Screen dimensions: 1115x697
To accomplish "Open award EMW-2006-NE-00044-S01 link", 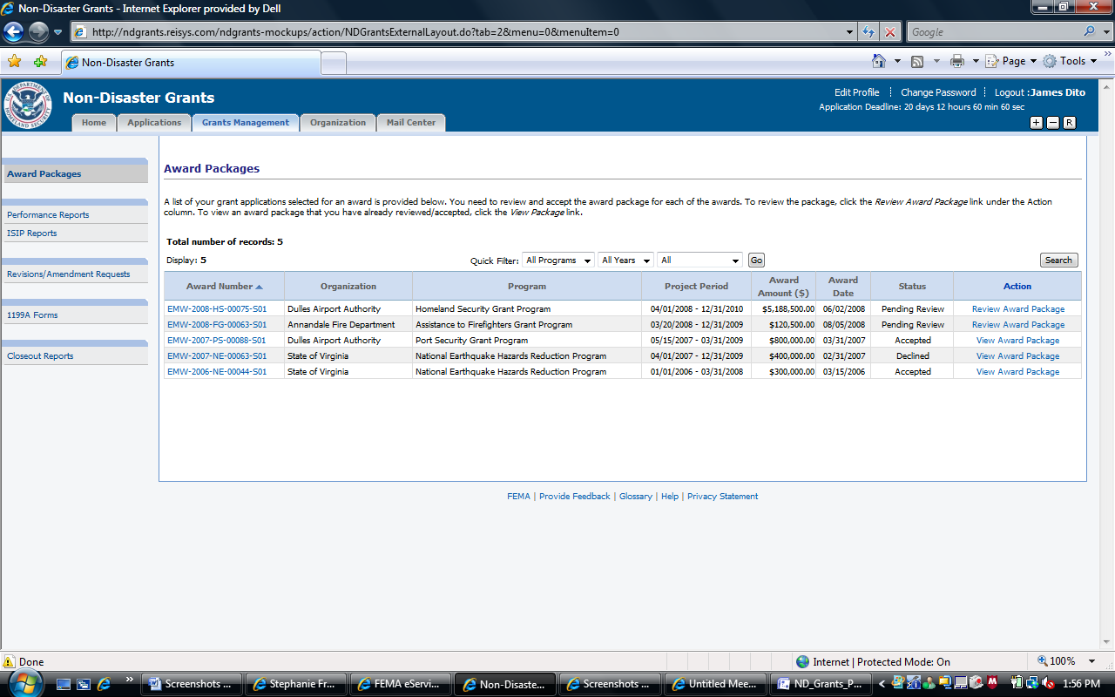I will tap(217, 371).
